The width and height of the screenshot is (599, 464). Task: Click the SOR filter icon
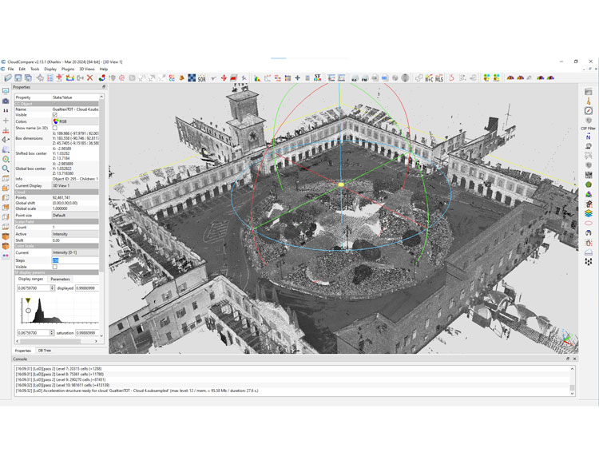[202, 78]
